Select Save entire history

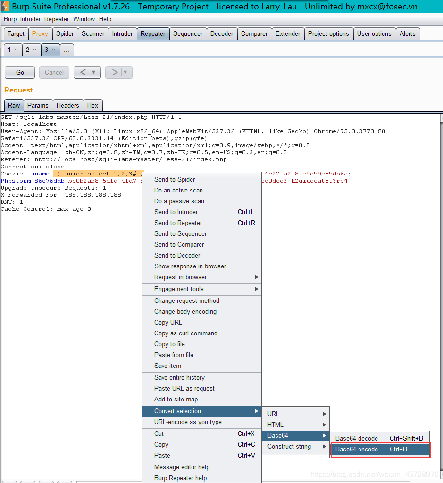point(201,377)
